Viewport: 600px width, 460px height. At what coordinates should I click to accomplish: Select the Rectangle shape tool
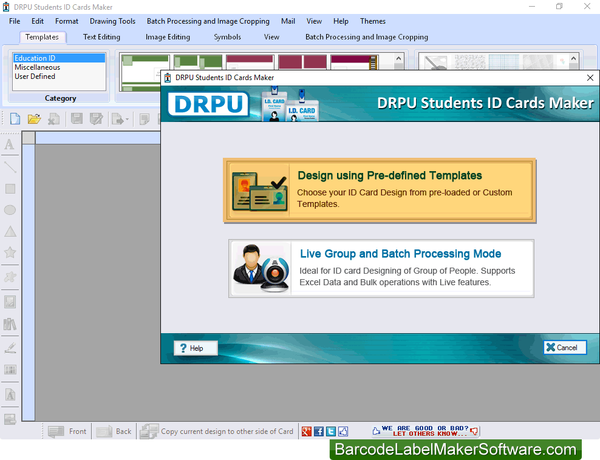pos(10,189)
